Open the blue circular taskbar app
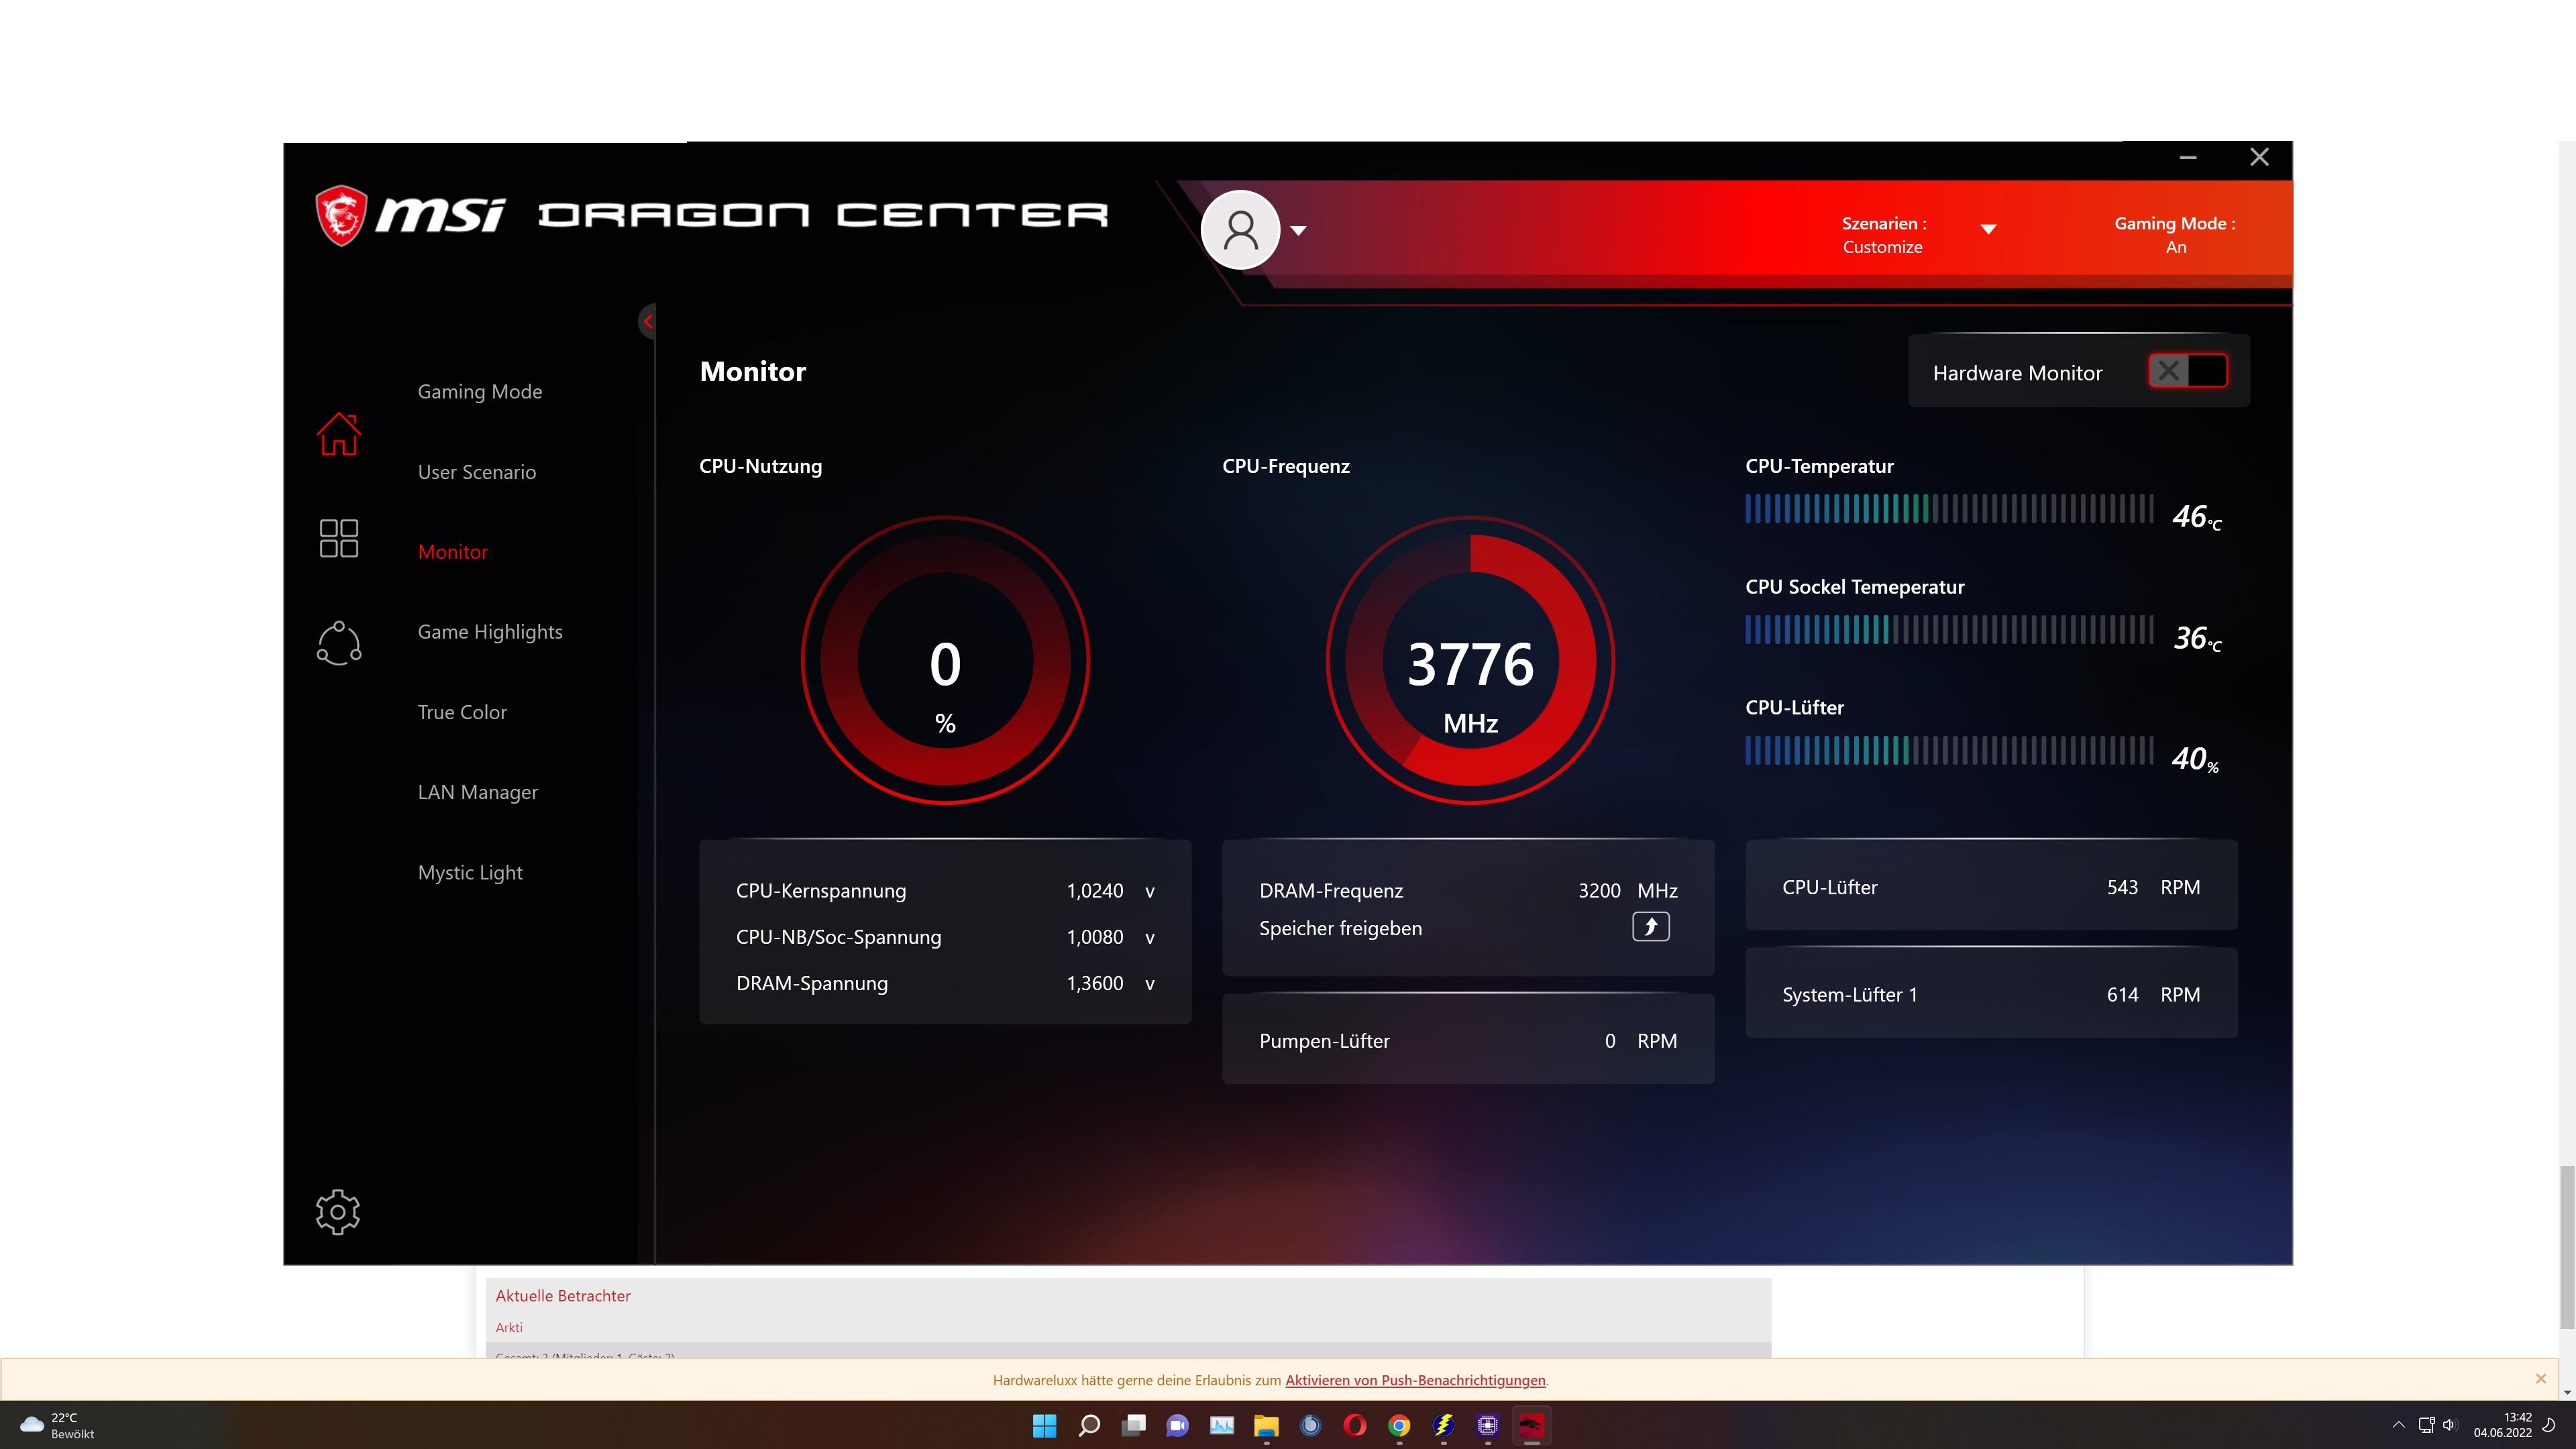 tap(1310, 1425)
